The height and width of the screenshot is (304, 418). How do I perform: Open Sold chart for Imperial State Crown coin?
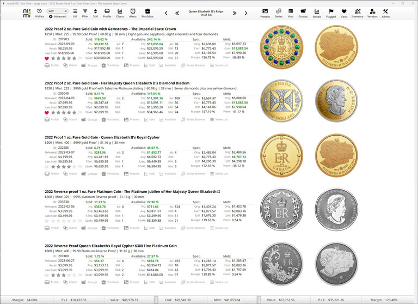pyautogui.click(x=149, y=65)
